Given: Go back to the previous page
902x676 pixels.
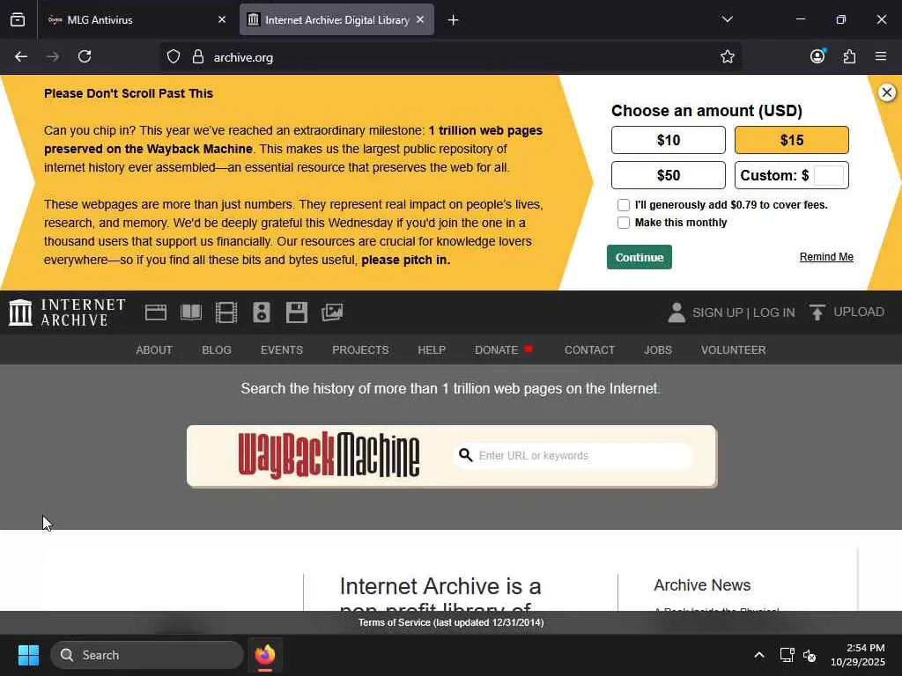Looking at the screenshot, I should point(21,56).
